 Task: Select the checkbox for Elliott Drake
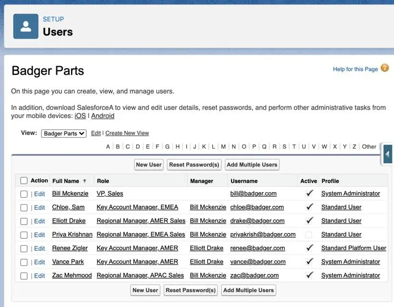[x=24, y=221]
